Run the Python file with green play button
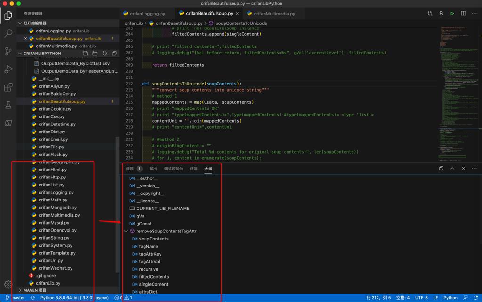 click(x=452, y=14)
